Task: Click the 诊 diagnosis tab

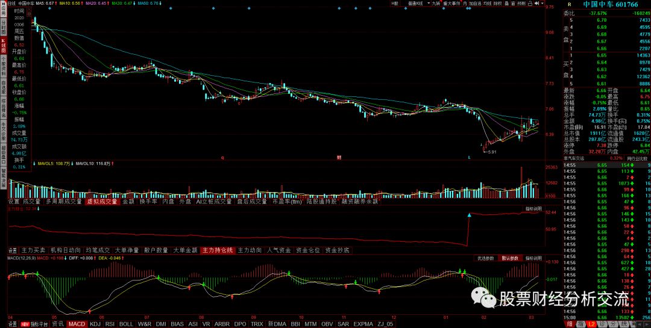Action: pyautogui.click(x=602, y=324)
